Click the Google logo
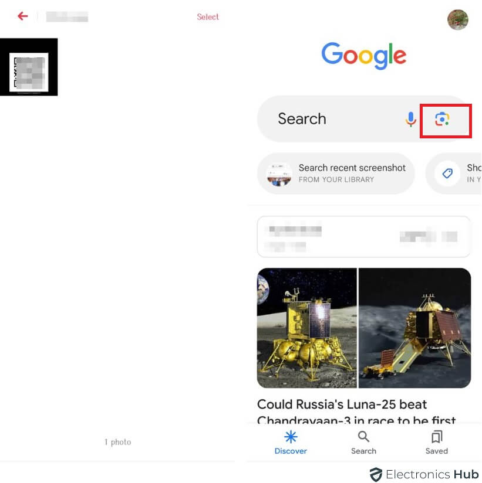 pyautogui.click(x=364, y=56)
